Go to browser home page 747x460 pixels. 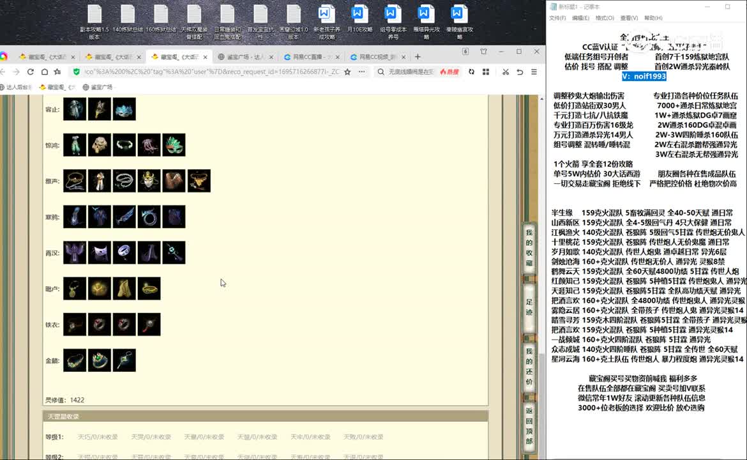point(44,72)
